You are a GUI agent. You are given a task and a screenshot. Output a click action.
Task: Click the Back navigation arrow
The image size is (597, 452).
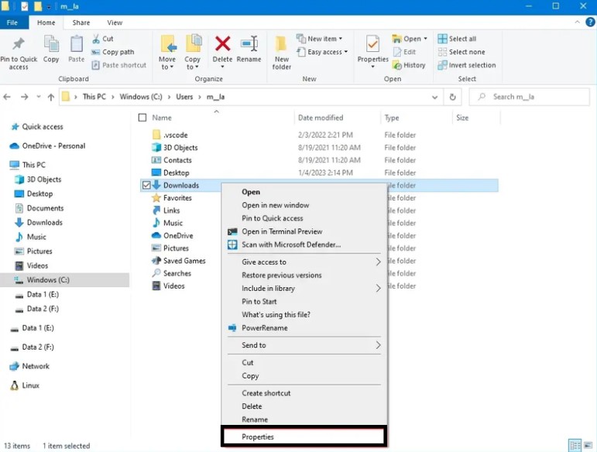(7, 97)
